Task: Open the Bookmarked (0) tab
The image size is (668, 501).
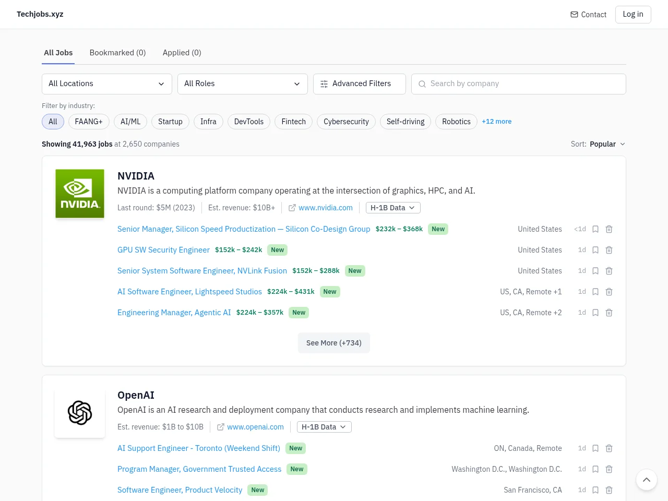Action: coord(117,53)
